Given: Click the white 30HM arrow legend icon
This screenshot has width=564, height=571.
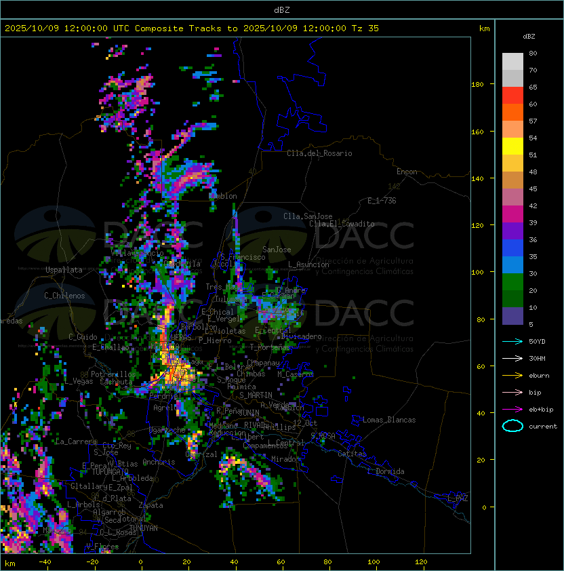Looking at the screenshot, I should (x=512, y=358).
